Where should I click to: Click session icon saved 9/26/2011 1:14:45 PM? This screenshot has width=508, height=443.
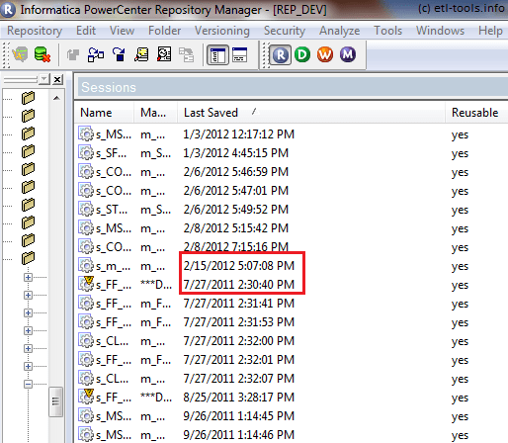click(x=86, y=416)
